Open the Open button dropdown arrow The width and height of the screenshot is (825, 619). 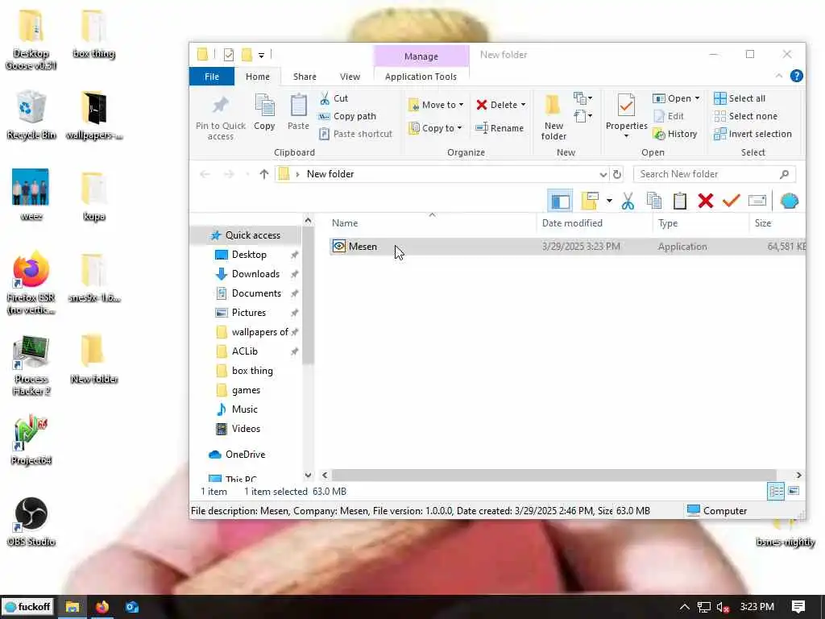(697, 98)
